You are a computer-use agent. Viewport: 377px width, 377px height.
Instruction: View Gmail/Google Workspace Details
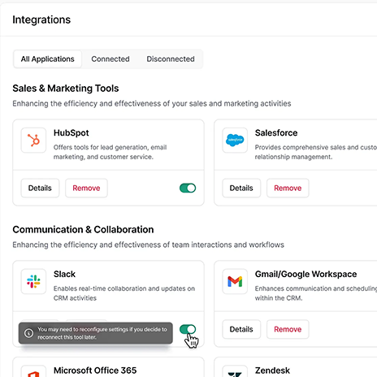point(241,329)
